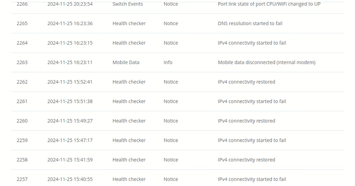
Task: Click timestamp 2024-11-25 15:51:38
Action: (x=70, y=101)
